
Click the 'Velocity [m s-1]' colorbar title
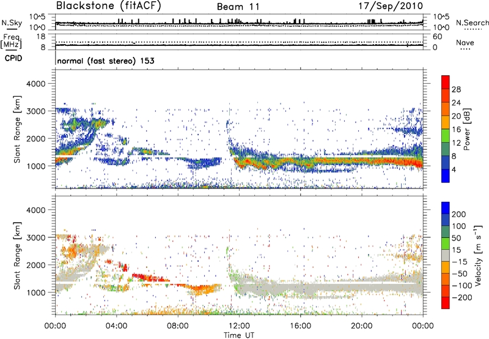pos(478,255)
